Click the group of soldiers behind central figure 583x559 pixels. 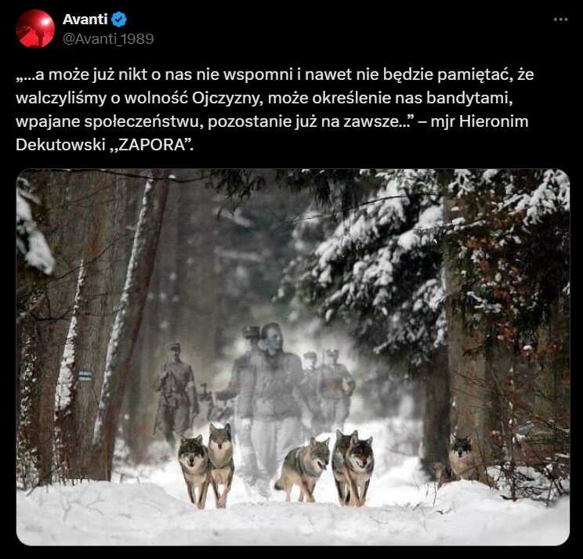tap(328, 386)
